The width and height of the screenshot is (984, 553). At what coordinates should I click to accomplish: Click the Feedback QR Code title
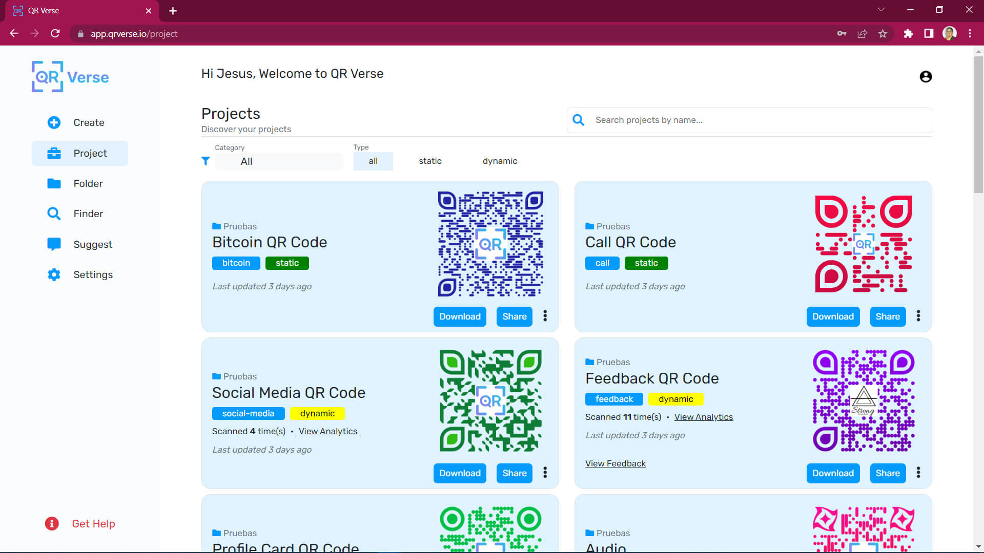652,378
